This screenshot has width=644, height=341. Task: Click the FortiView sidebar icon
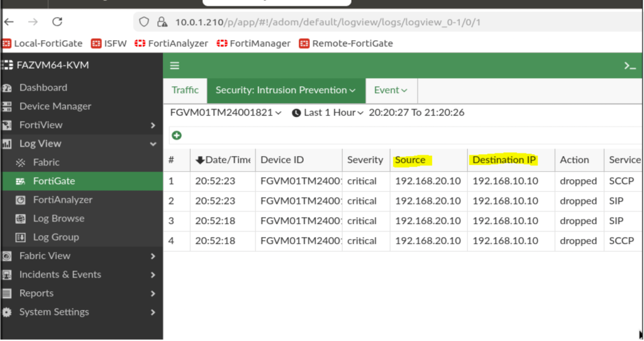point(6,125)
